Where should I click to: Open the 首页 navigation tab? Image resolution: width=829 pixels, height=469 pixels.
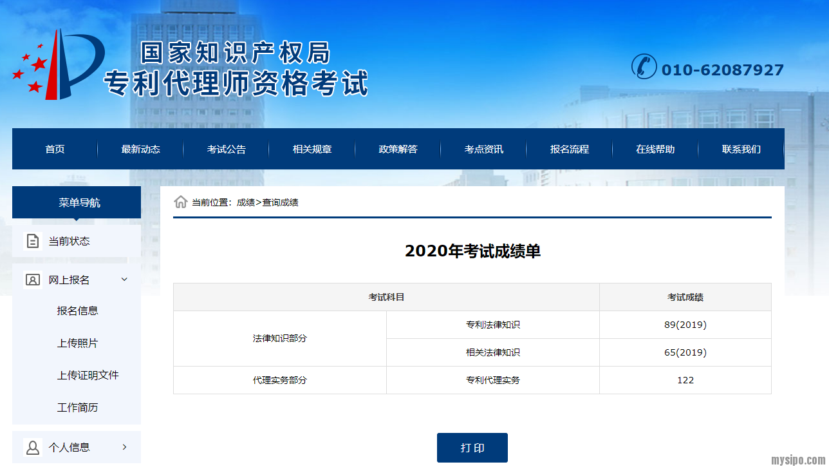(55, 149)
